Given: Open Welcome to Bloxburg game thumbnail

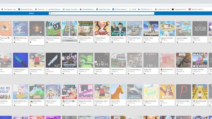Looking at the screenshot, I should point(118,29).
